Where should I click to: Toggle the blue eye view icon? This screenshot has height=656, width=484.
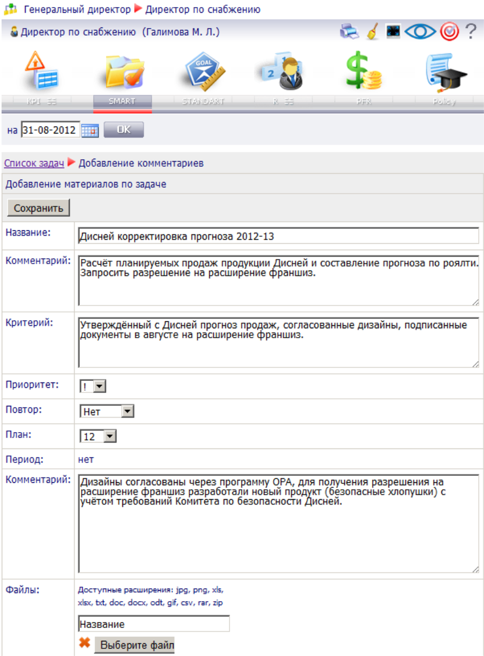pos(420,32)
